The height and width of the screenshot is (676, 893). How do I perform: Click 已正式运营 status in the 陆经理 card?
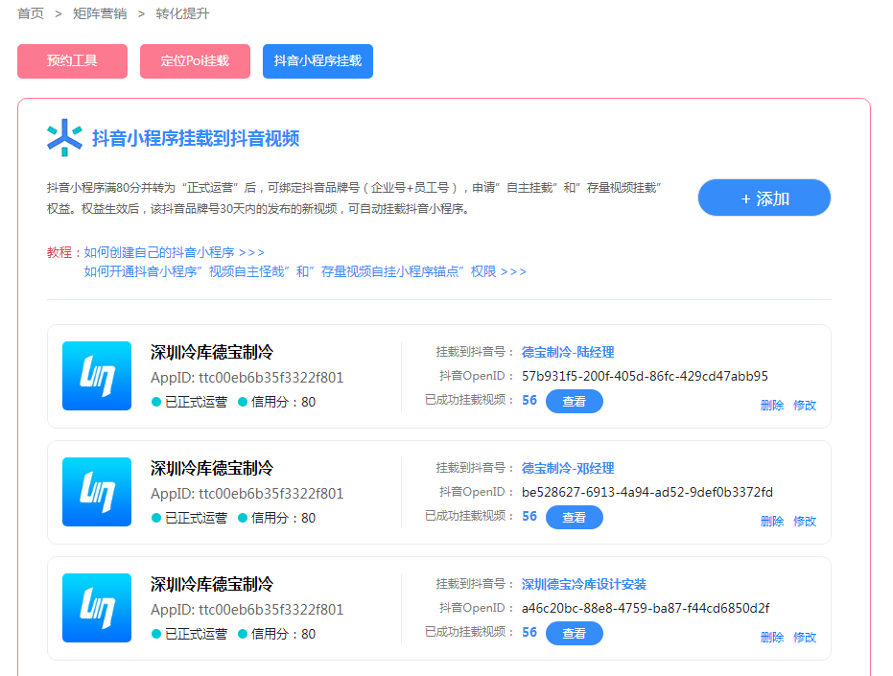click(x=190, y=402)
